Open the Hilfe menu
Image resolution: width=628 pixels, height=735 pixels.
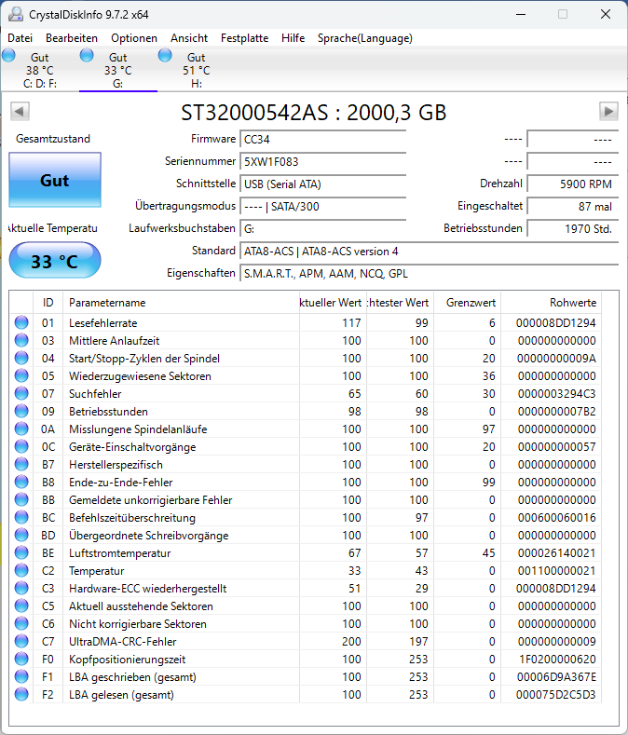click(294, 38)
